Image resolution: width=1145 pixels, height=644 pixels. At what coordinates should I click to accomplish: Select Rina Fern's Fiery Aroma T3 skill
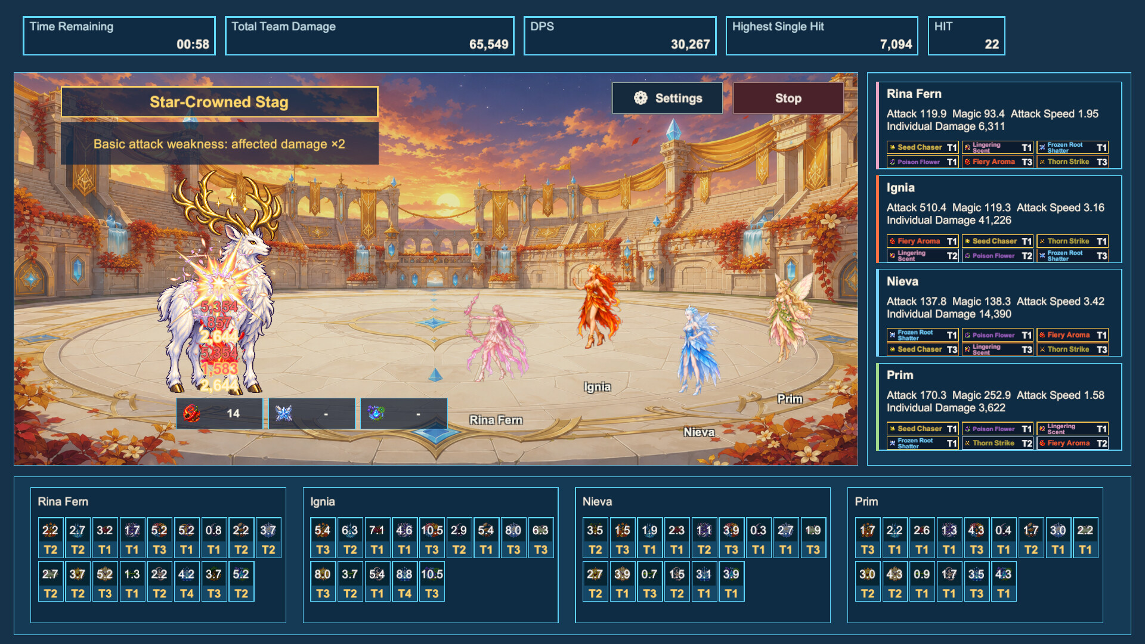point(997,162)
